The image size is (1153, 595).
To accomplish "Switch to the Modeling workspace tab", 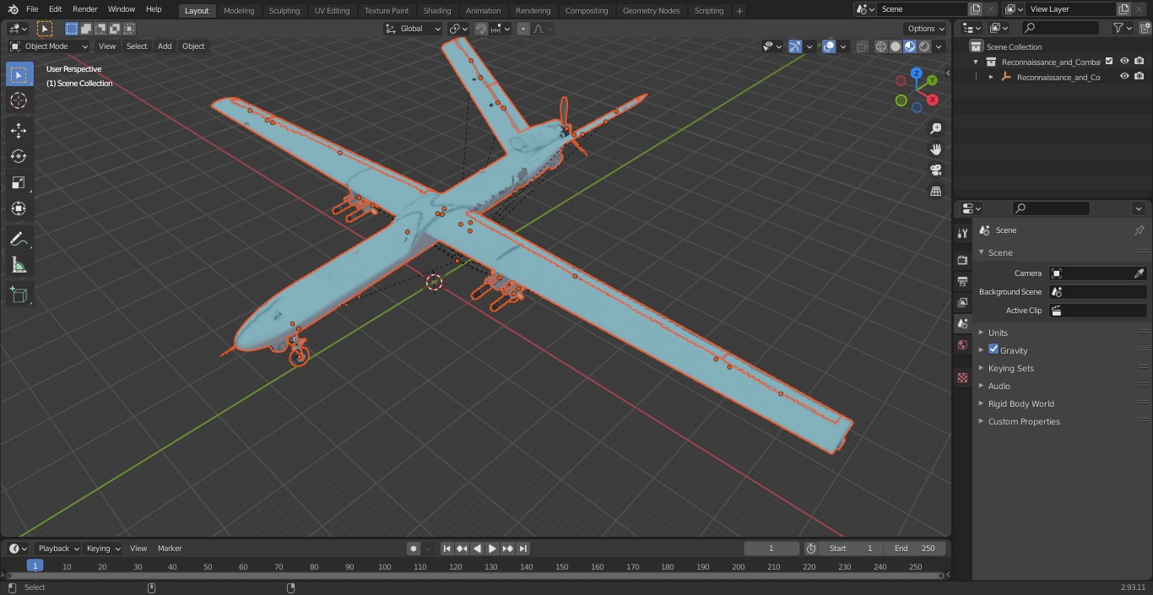I will [x=239, y=11].
